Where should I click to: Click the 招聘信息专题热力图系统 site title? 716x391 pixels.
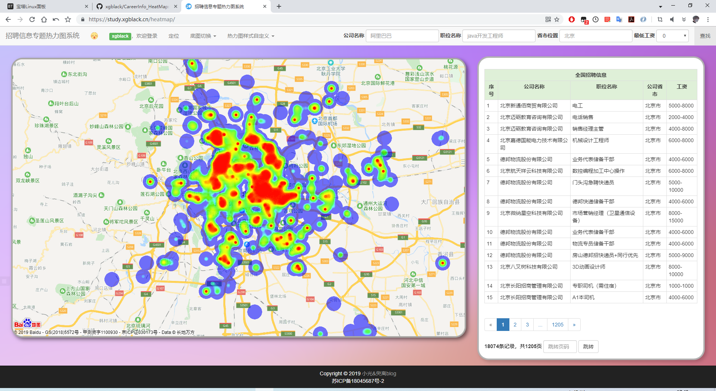click(x=43, y=36)
